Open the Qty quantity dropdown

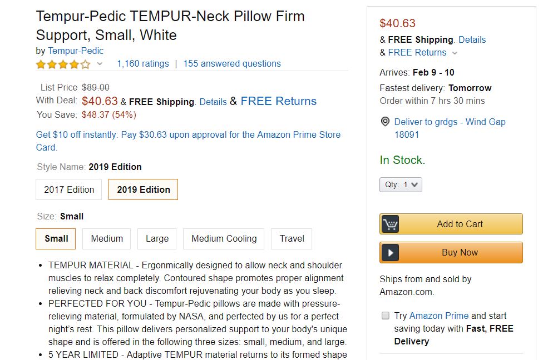[x=401, y=184]
